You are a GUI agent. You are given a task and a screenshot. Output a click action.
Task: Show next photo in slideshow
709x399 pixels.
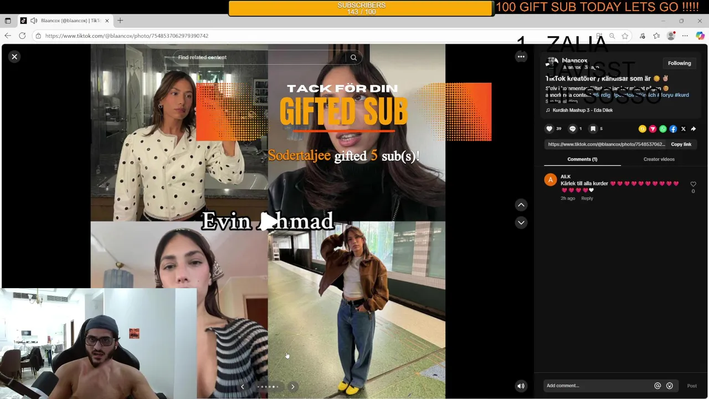(x=292, y=387)
